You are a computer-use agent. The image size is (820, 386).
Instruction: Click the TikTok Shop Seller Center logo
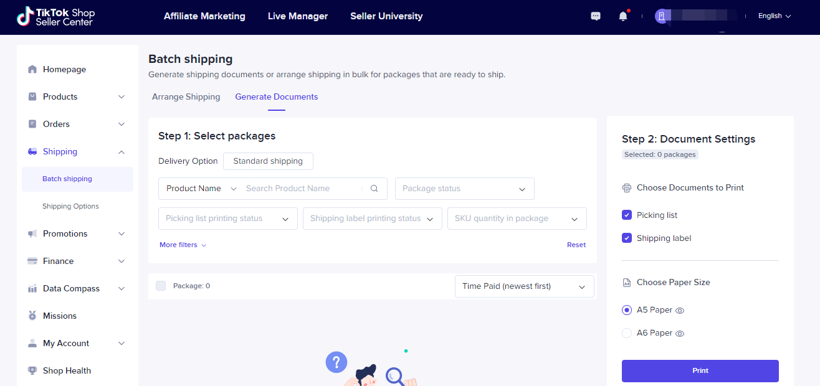(55, 17)
